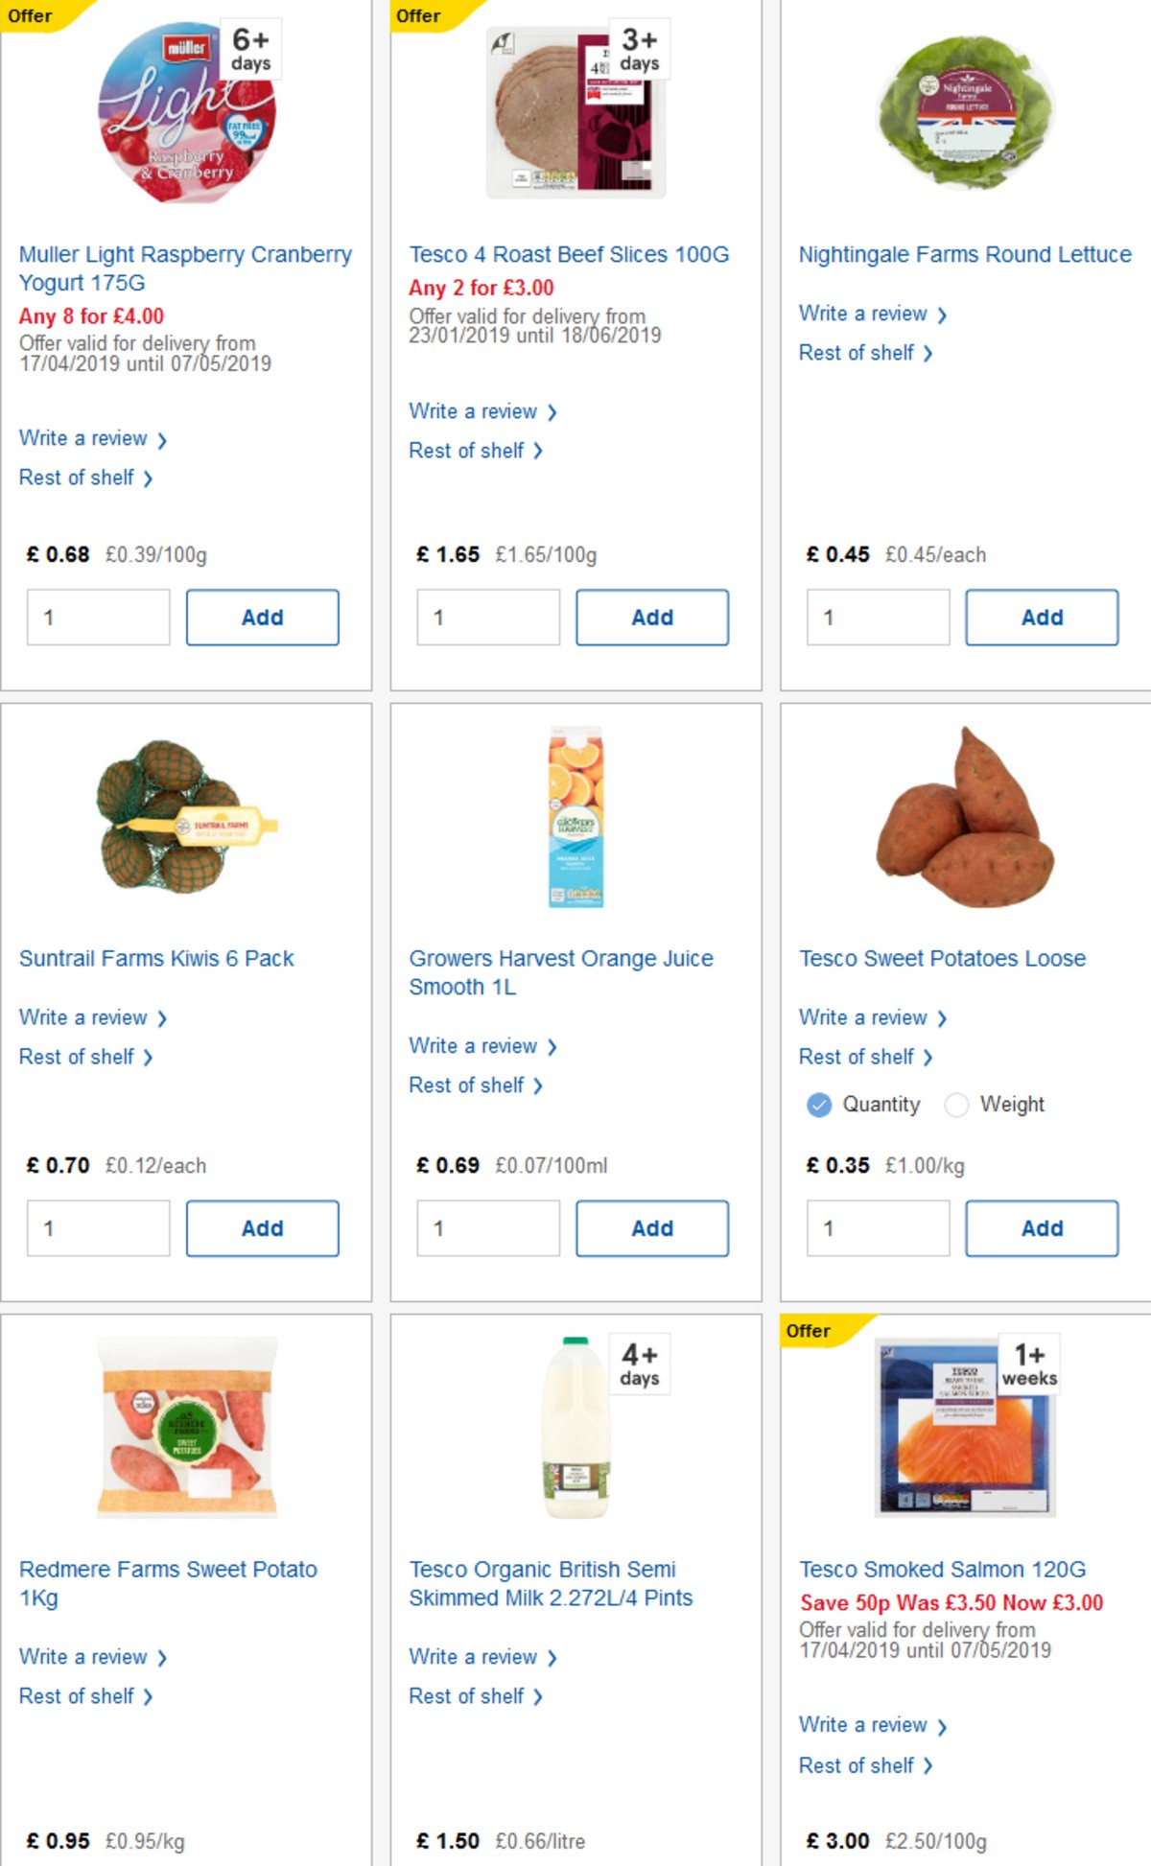Viewport: 1151px width, 1866px height.
Task: Click quantity field for kiwis 6 pack
Action: point(97,1227)
